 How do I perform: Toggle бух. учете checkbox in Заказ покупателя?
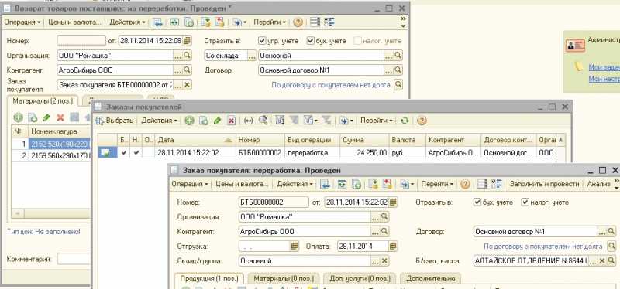click(477, 202)
